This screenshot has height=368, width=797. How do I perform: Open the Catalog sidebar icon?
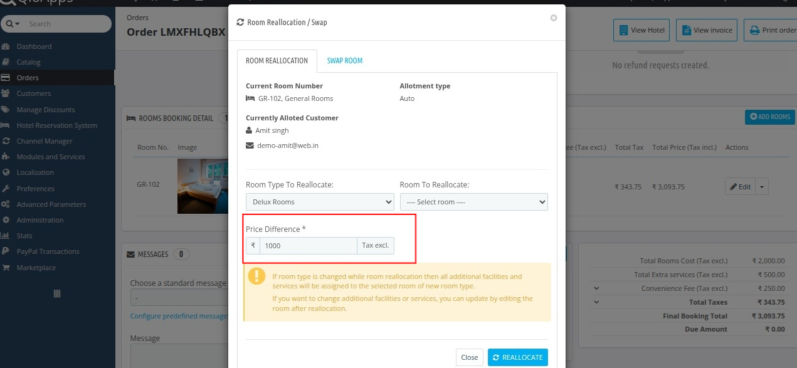(x=6, y=62)
